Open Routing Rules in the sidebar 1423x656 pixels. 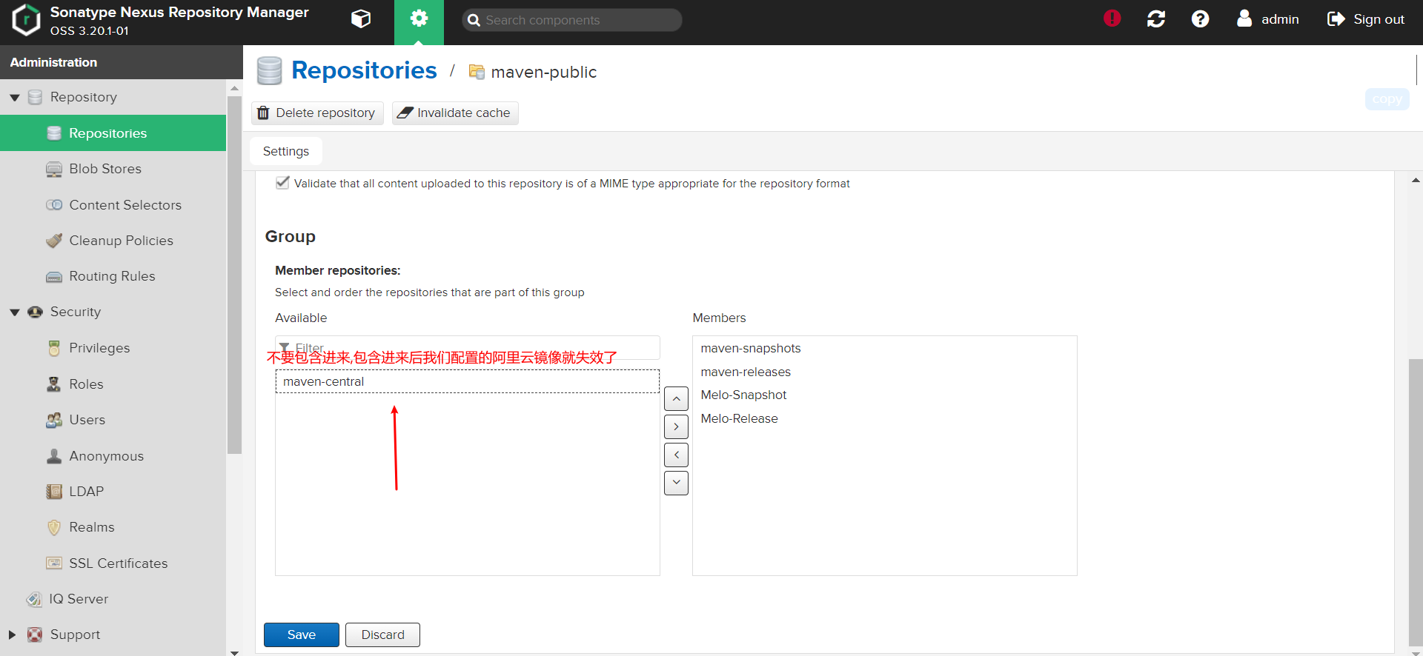click(x=113, y=276)
